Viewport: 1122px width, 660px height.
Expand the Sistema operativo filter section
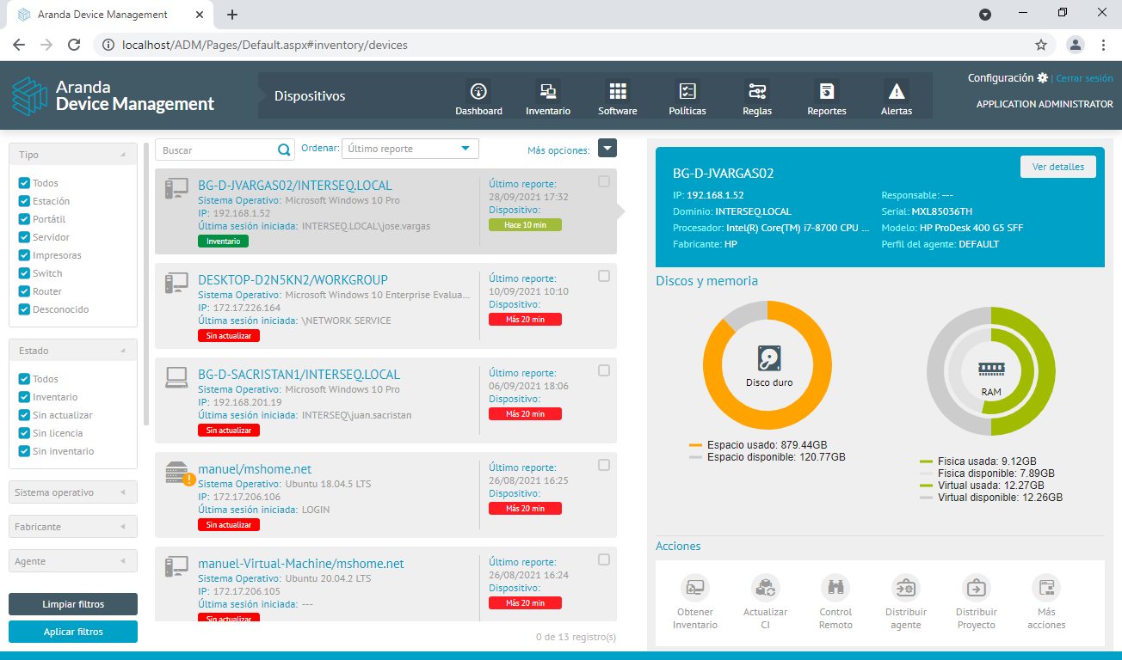73,492
